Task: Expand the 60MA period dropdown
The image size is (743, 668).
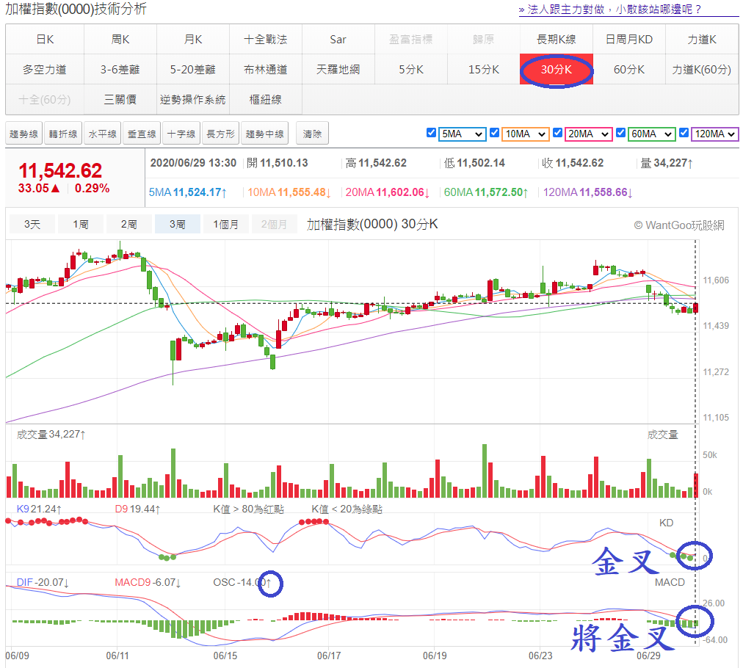Action: click(x=651, y=134)
